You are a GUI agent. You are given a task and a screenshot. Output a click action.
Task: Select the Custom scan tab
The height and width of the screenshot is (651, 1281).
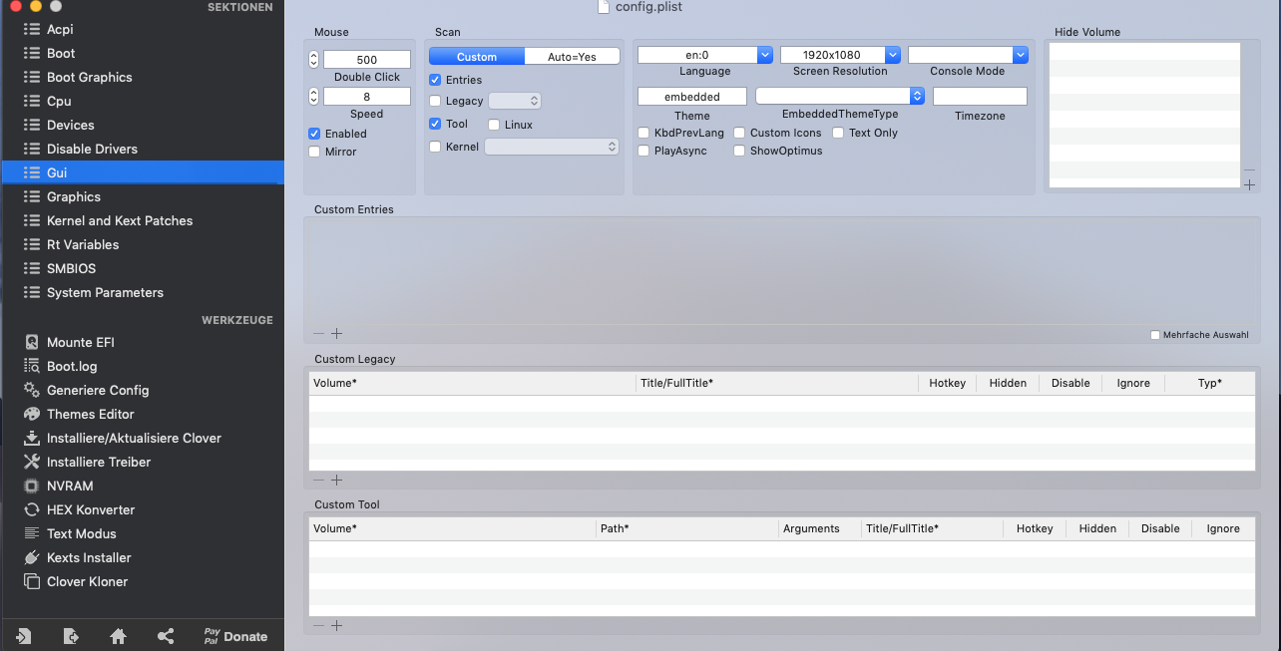coord(477,57)
